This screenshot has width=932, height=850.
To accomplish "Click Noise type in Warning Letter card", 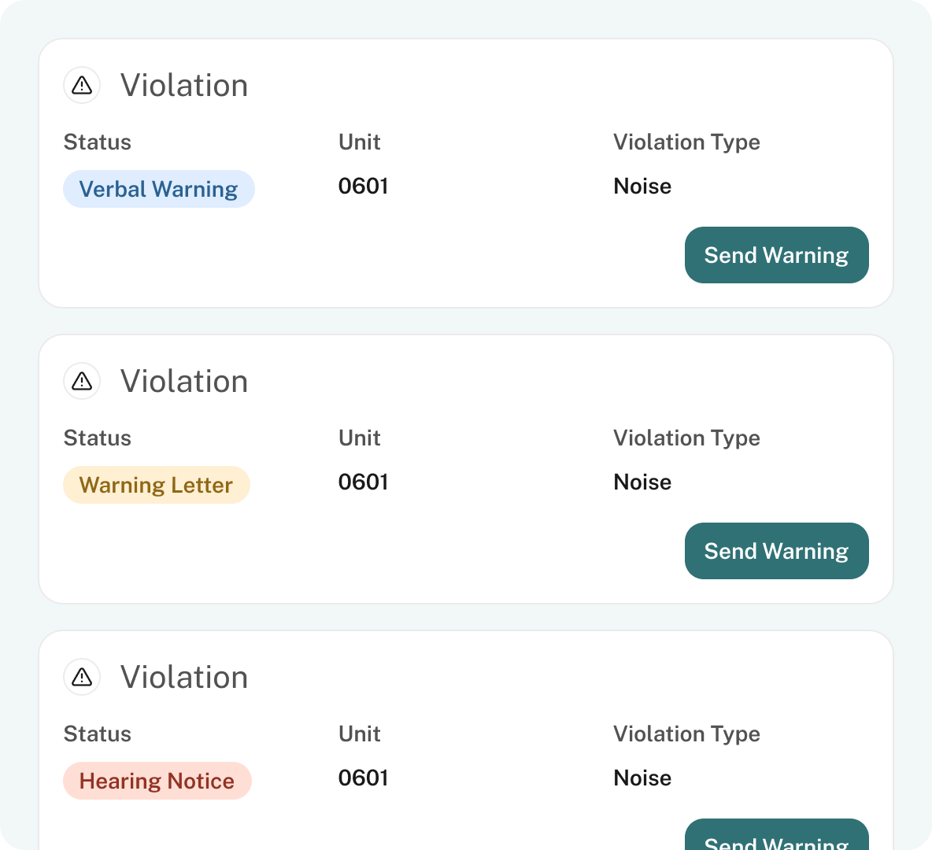I will pyautogui.click(x=642, y=482).
